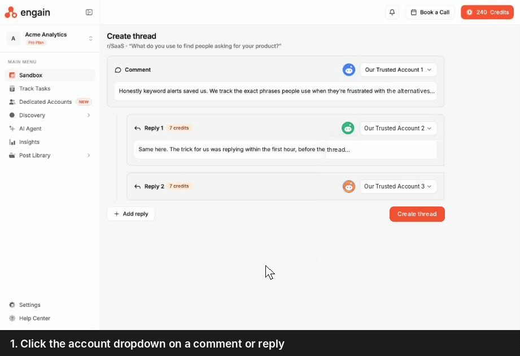
Task: Expand the Discovery menu chevron
Action: (89, 115)
